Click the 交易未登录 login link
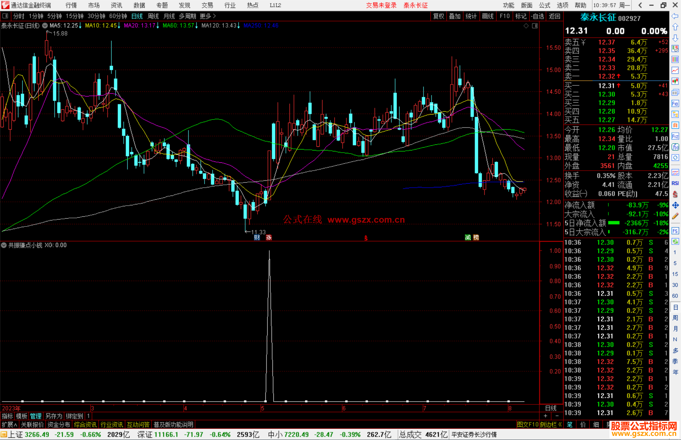 (381, 5)
